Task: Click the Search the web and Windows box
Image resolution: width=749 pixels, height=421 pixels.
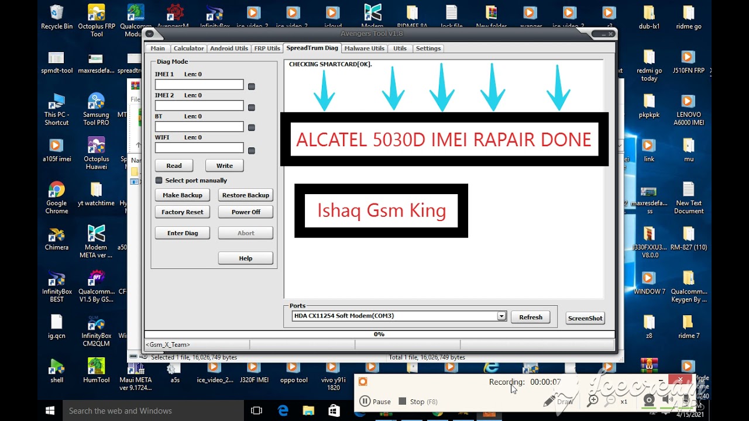Action: (153, 410)
